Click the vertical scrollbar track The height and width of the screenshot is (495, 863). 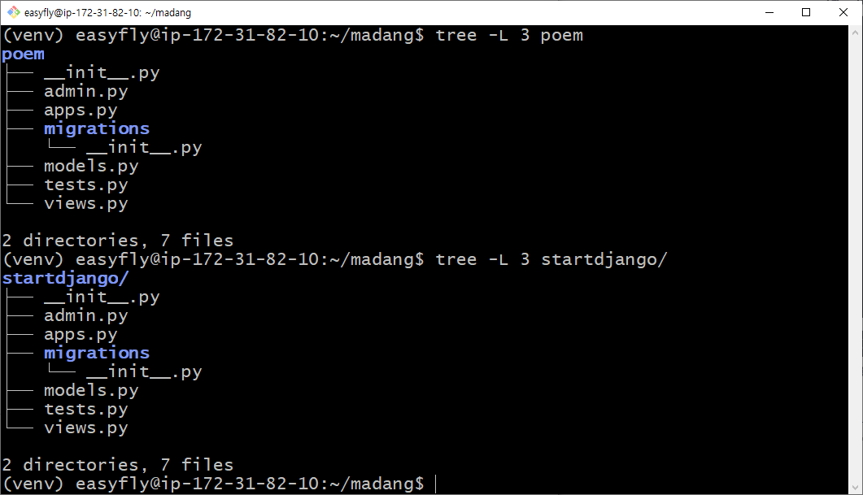856,259
